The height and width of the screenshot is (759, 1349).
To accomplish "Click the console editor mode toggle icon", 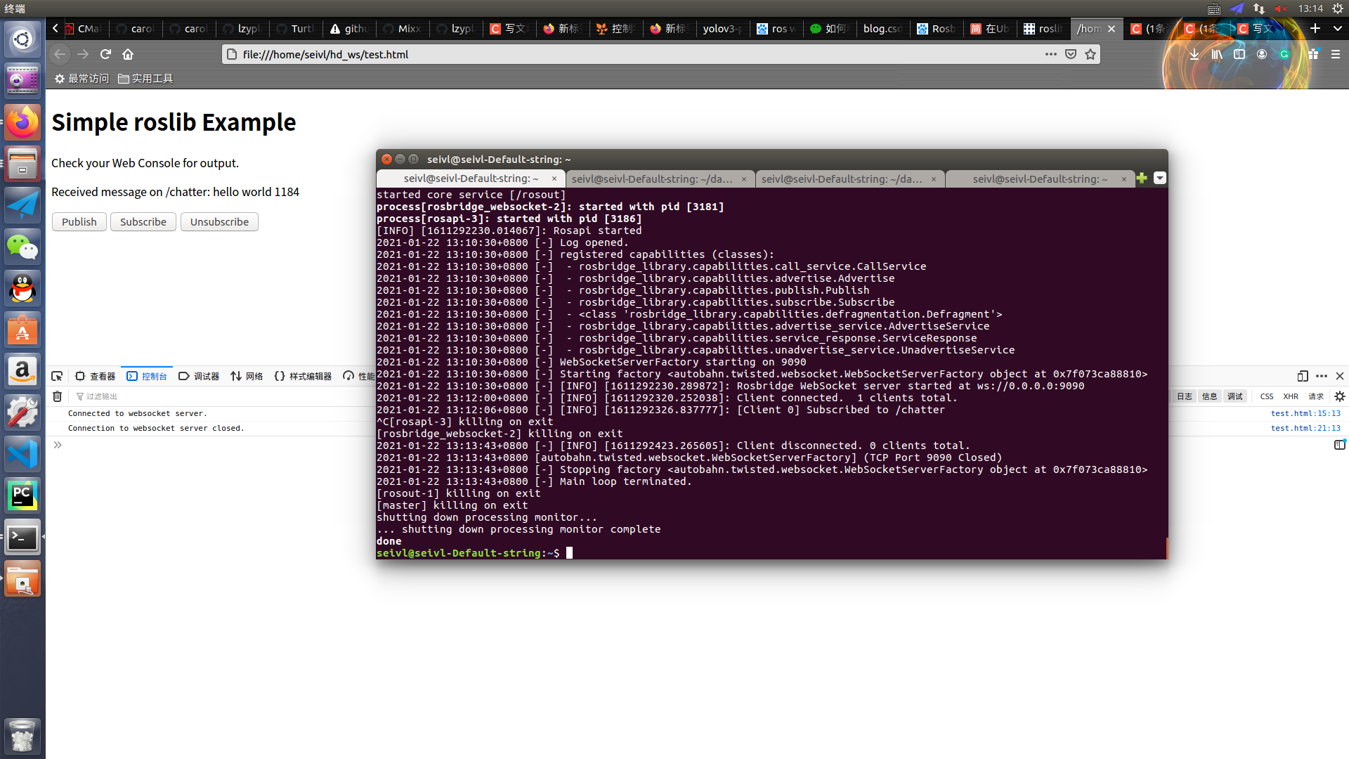I will [x=1339, y=445].
